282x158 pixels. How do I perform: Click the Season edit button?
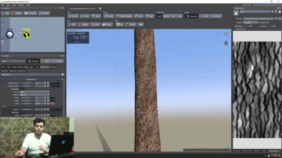tap(107, 25)
